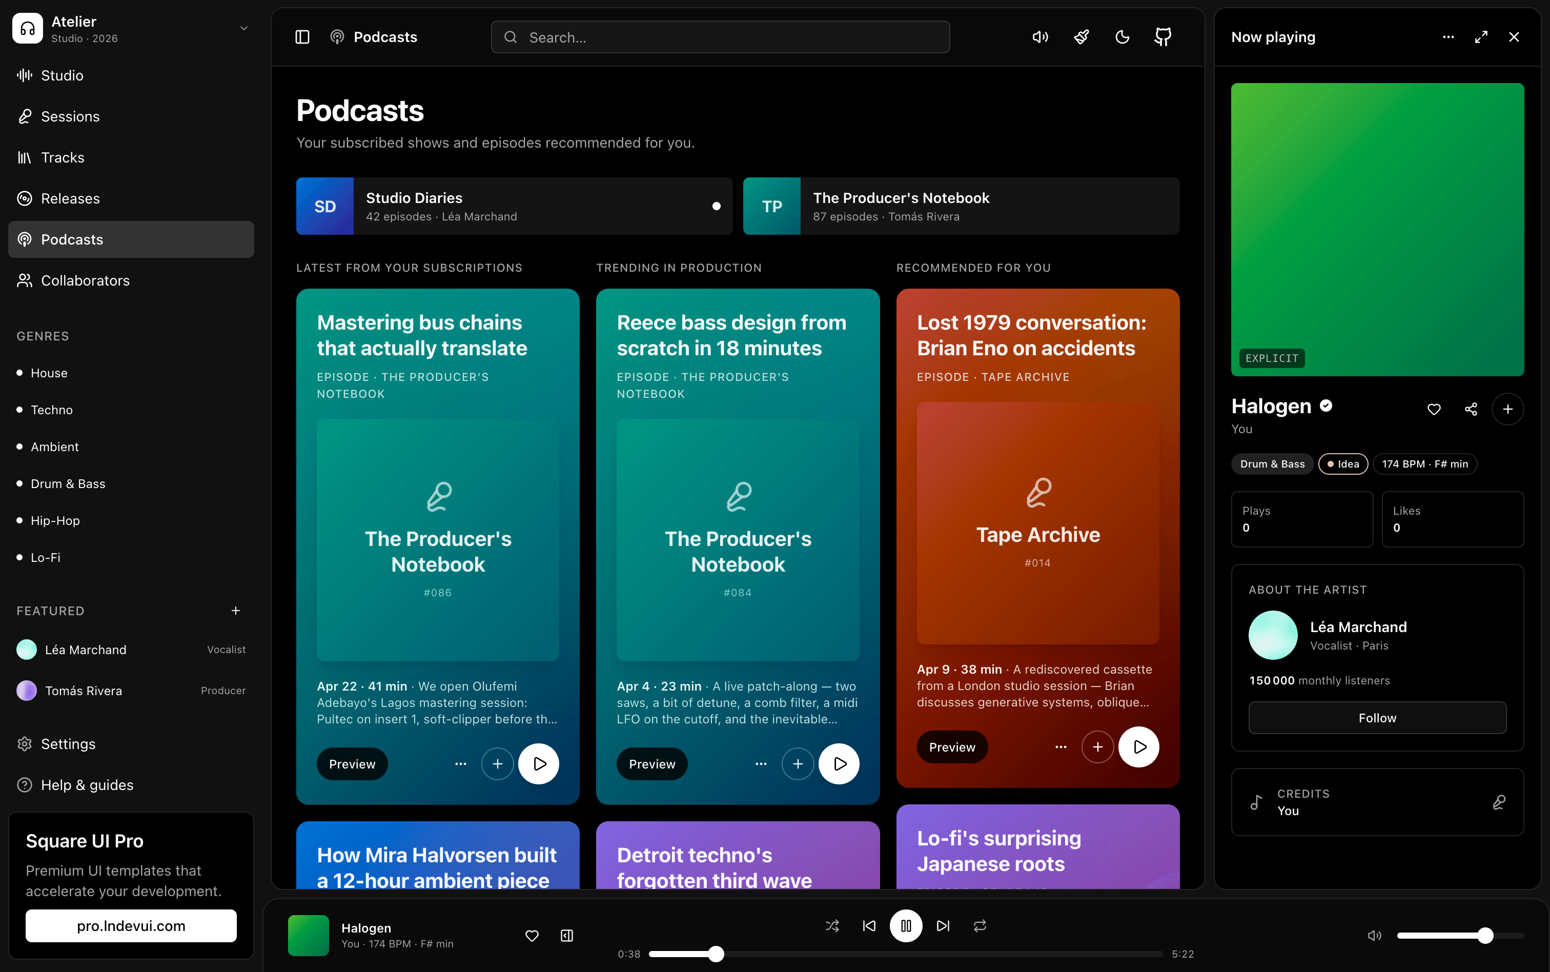Open Now playing more options menu

point(1449,37)
